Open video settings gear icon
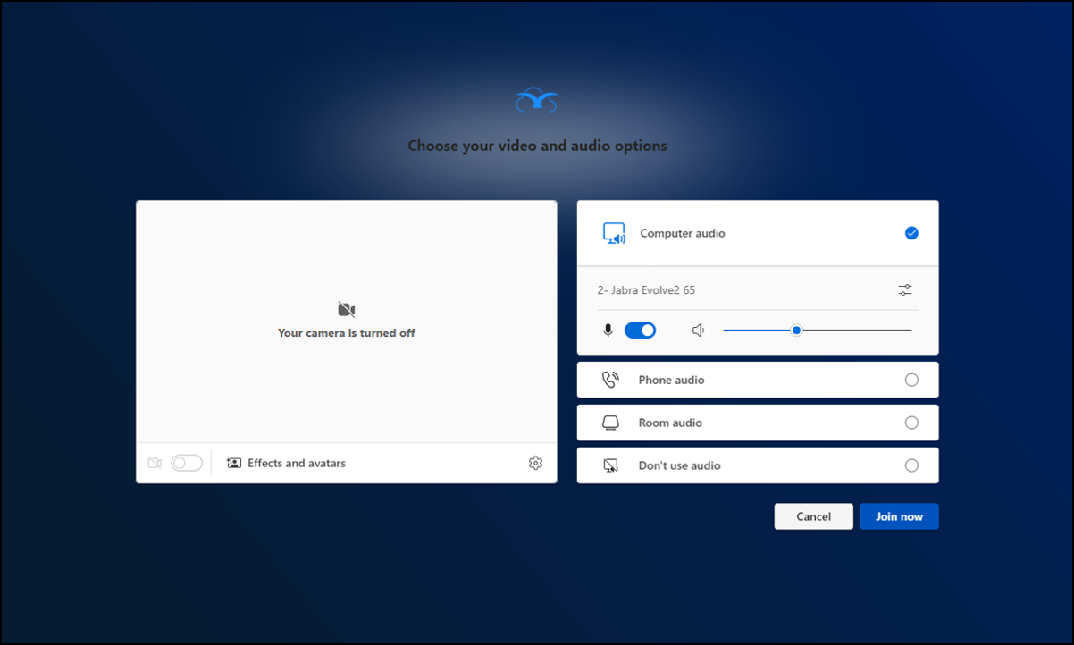 point(535,463)
